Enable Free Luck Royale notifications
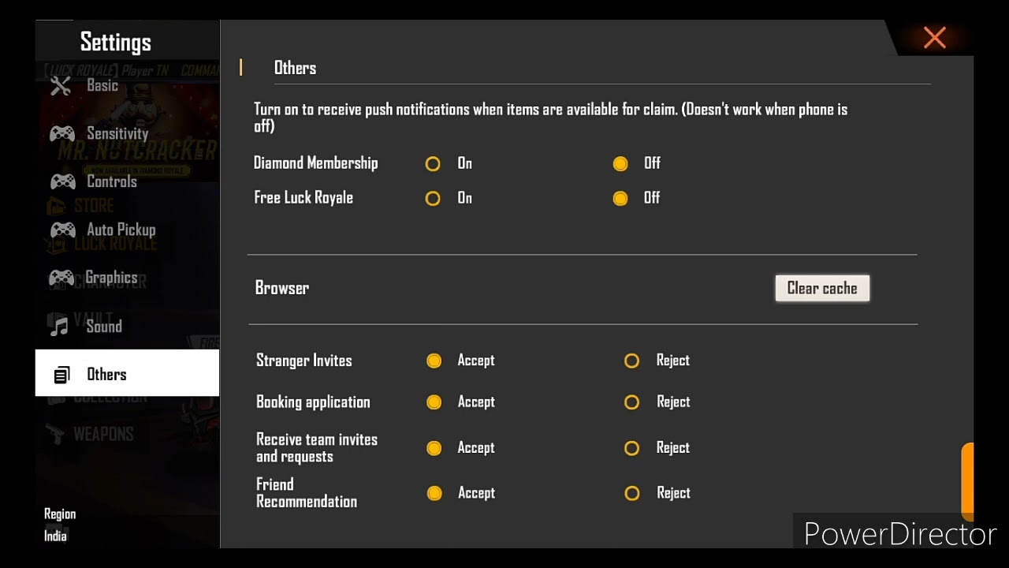 433,198
